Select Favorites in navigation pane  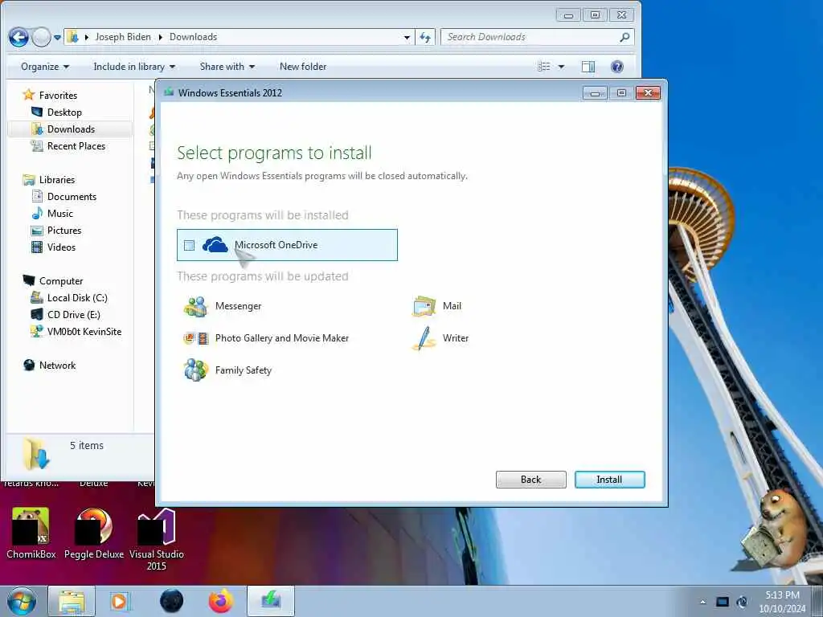coord(58,96)
